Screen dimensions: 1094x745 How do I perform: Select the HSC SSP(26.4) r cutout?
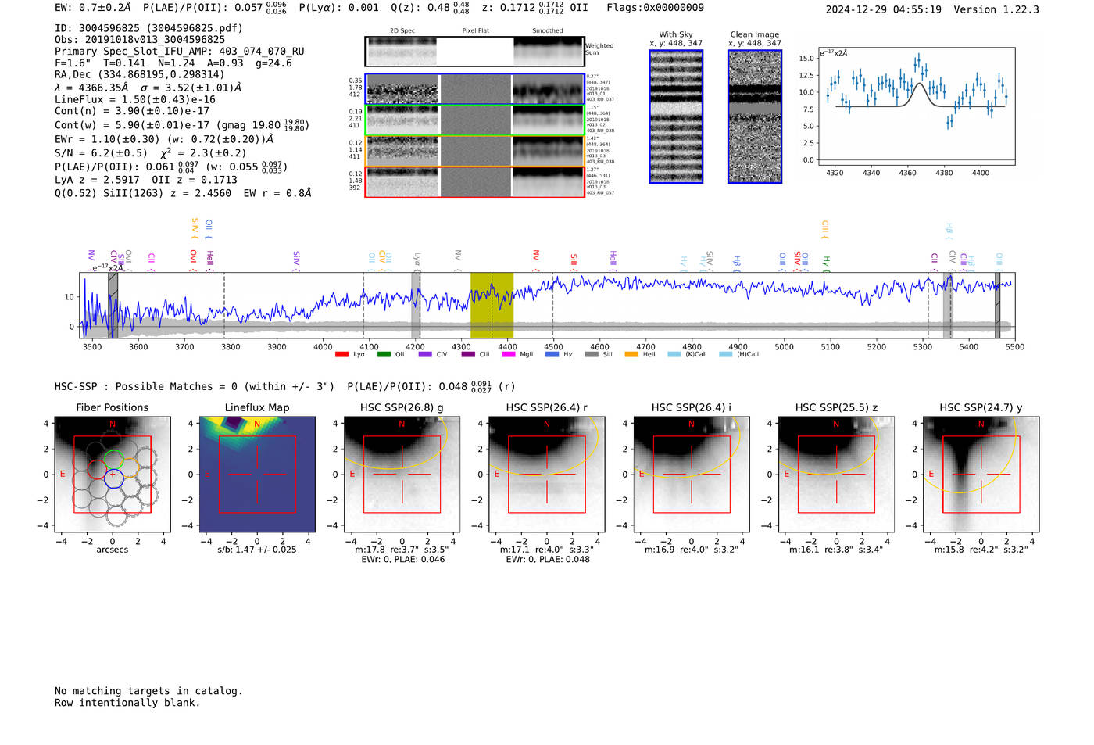pos(546,474)
